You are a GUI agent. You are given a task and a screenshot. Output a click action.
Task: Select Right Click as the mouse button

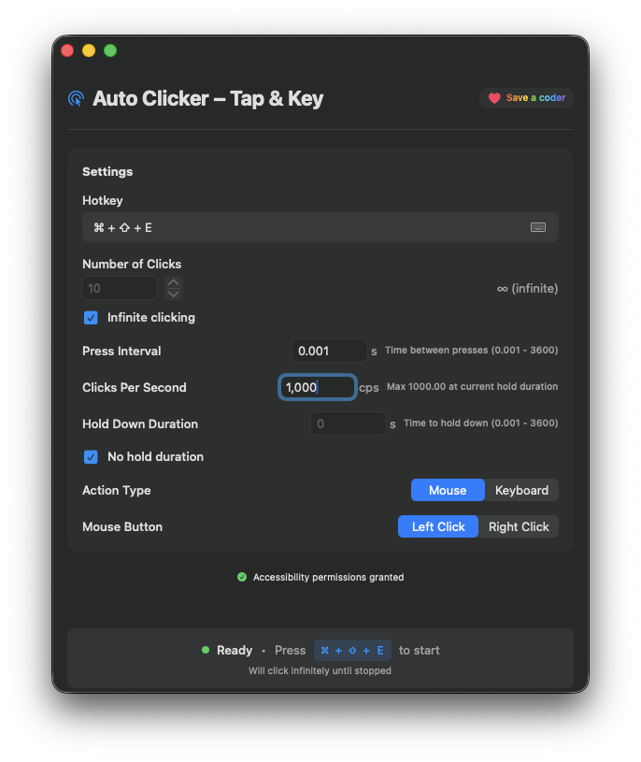pyautogui.click(x=519, y=526)
